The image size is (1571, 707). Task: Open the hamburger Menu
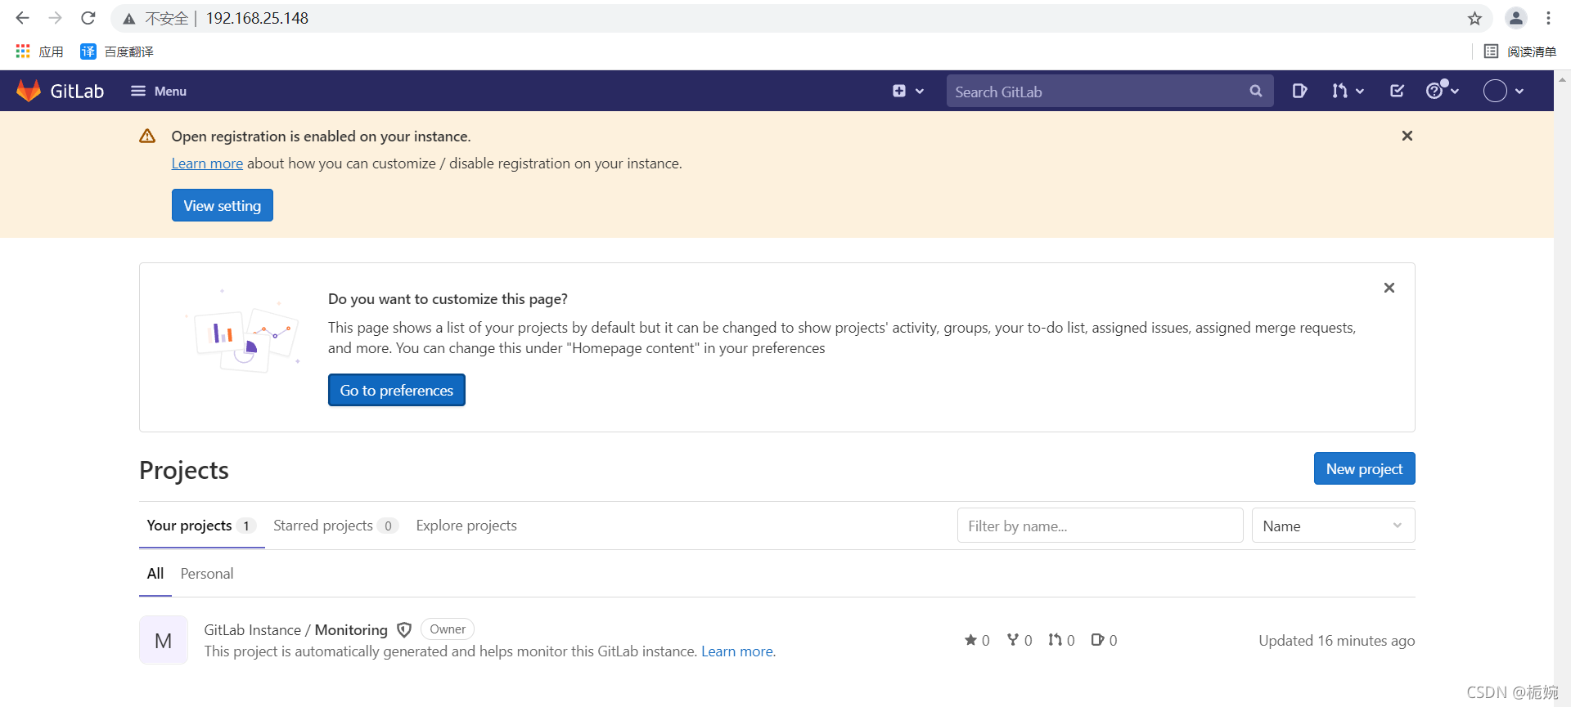tap(159, 91)
